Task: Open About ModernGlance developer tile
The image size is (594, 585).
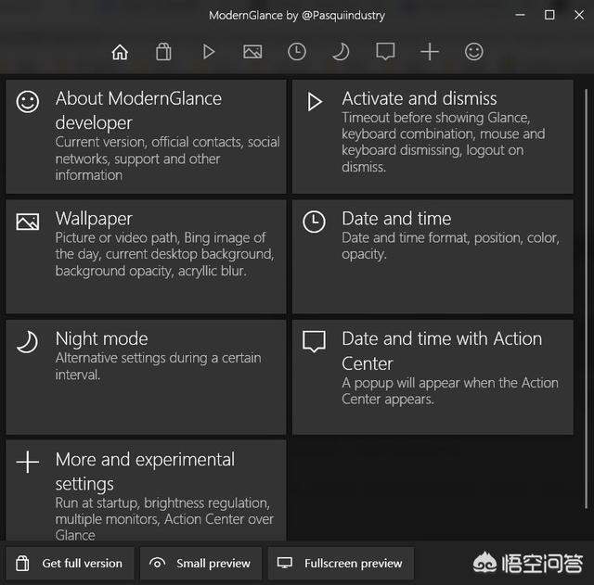Action: [146, 136]
